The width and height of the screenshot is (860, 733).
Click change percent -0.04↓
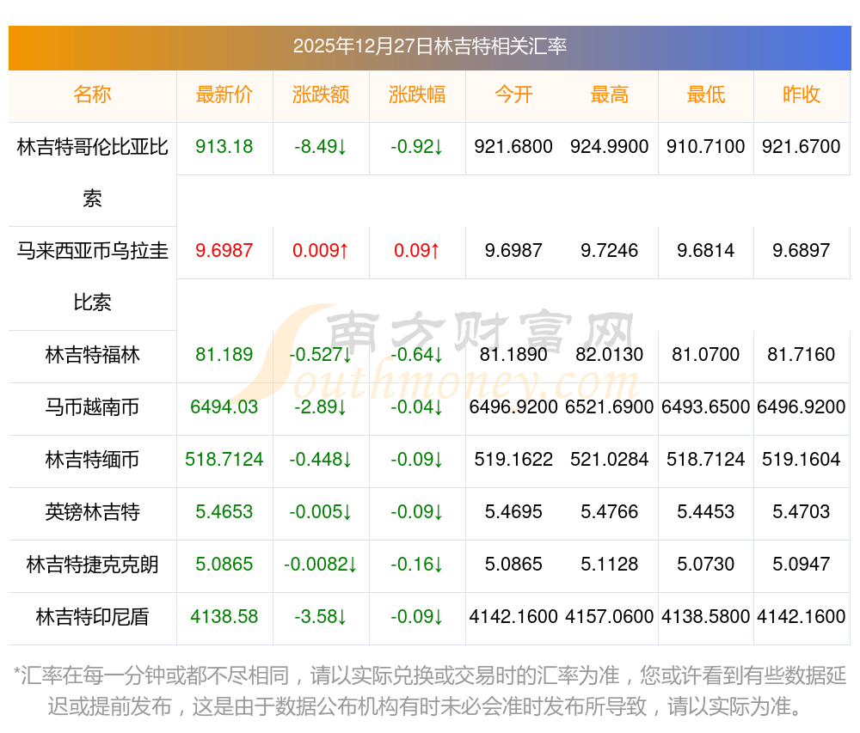coord(417,407)
